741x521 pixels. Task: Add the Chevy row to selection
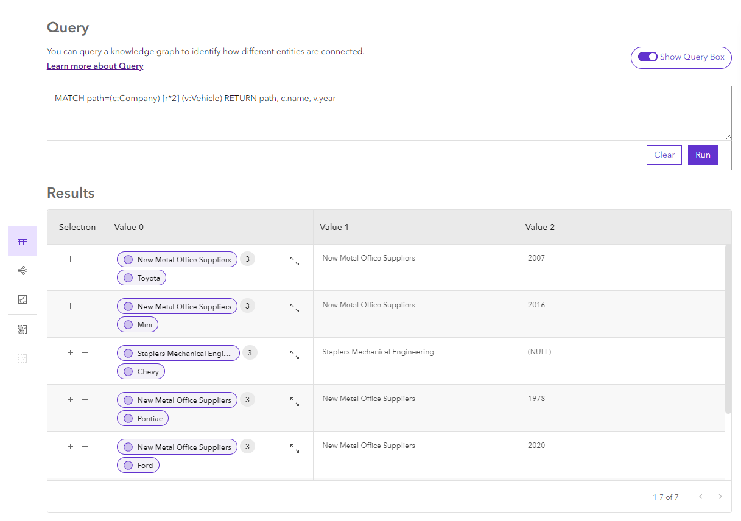70,352
